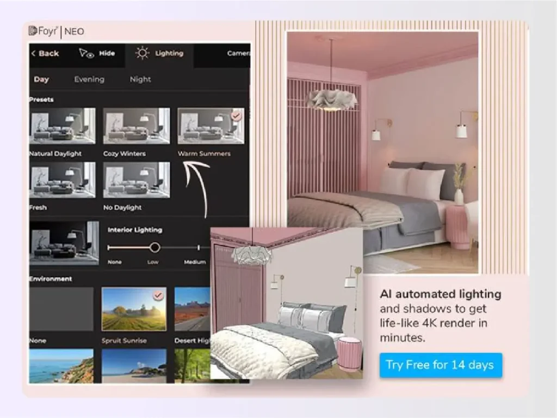
Task: Click the No Daylight caption text
Action: click(x=122, y=207)
